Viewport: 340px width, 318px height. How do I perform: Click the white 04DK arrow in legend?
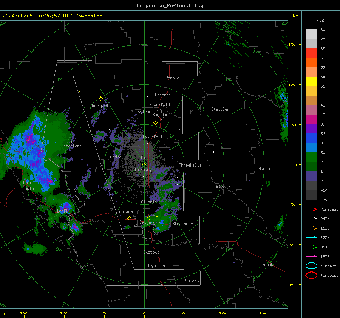[x=311, y=219]
